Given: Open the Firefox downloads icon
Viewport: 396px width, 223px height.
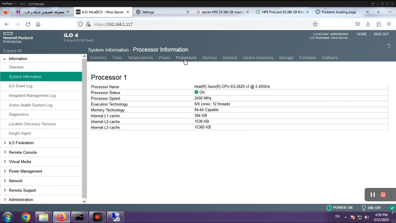Looking at the screenshot, I should (x=368, y=24).
